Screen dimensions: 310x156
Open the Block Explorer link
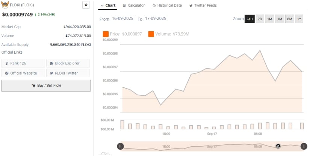[x=68, y=63]
